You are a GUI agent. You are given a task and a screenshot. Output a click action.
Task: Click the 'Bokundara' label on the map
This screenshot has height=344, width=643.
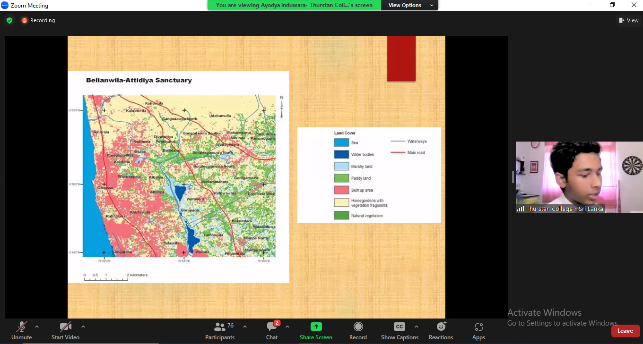242,221
